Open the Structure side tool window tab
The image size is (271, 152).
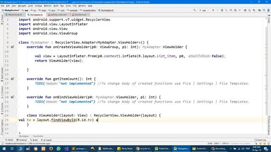(2, 92)
